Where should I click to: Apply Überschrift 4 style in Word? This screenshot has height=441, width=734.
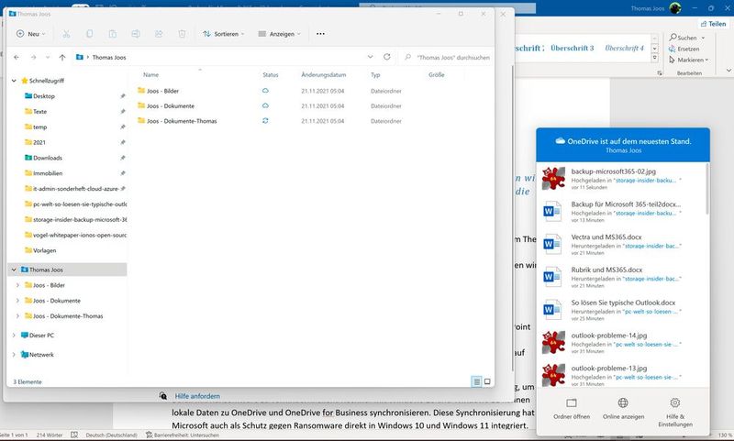coord(625,48)
